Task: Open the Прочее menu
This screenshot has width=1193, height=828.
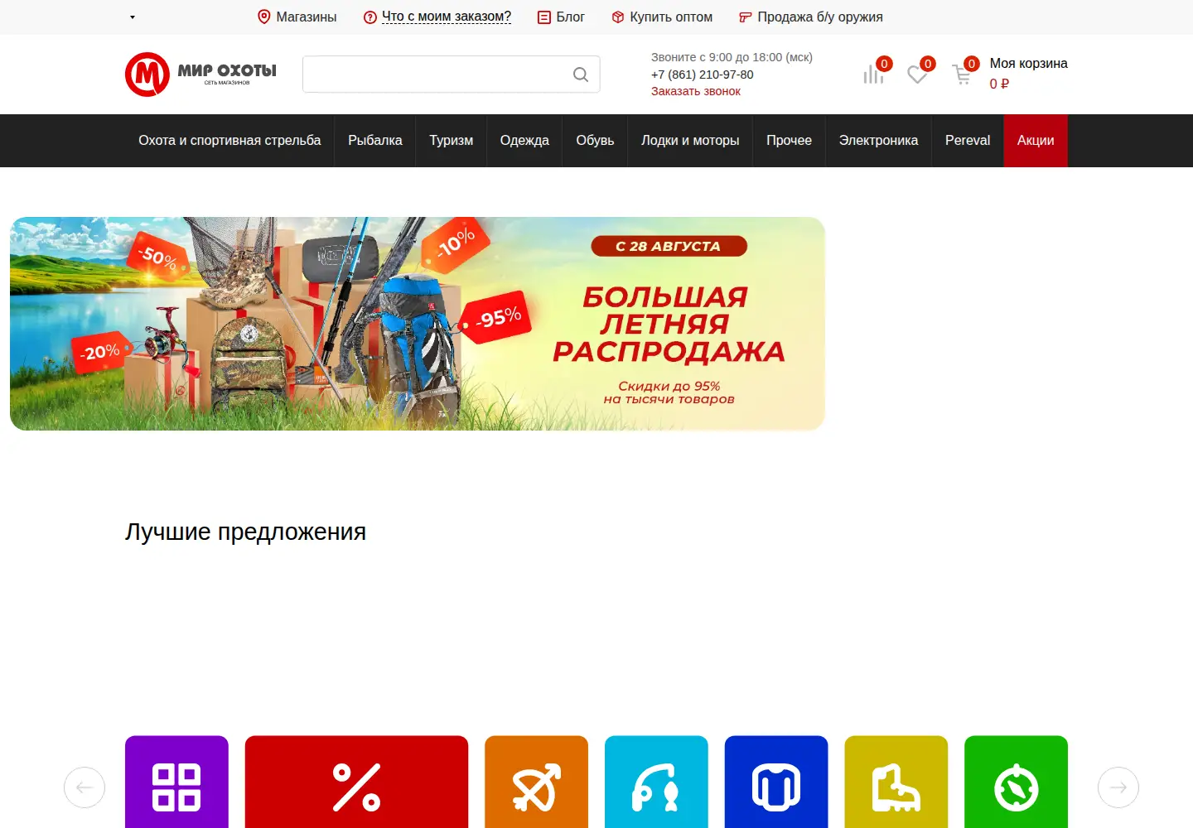Action: [789, 141]
